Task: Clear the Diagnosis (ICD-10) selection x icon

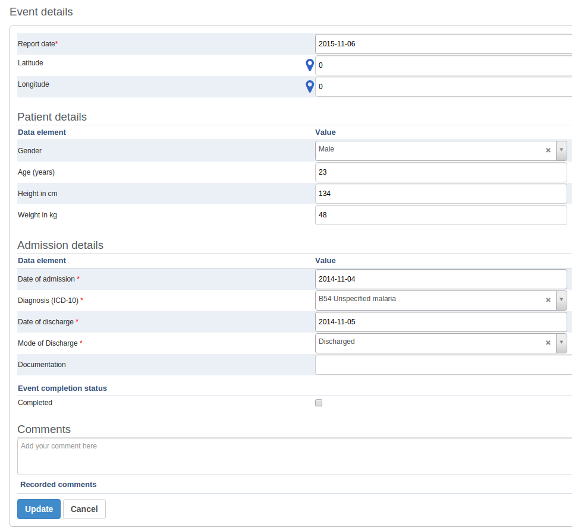Action: pos(548,301)
